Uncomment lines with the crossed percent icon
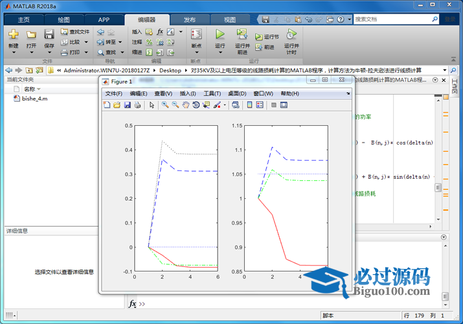 160,42
